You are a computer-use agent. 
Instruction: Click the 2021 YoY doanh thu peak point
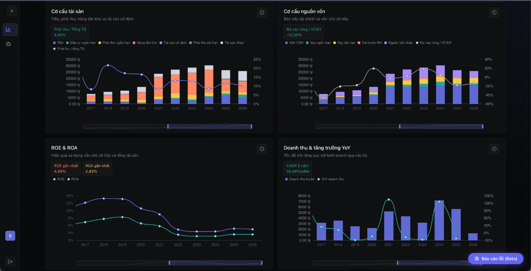tap(389, 199)
